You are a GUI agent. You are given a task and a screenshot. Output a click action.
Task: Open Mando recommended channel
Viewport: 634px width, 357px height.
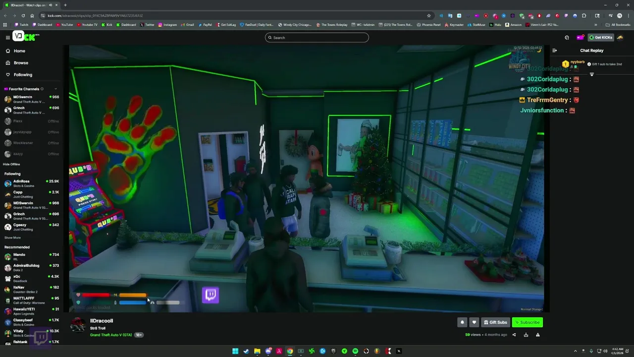[32, 257]
